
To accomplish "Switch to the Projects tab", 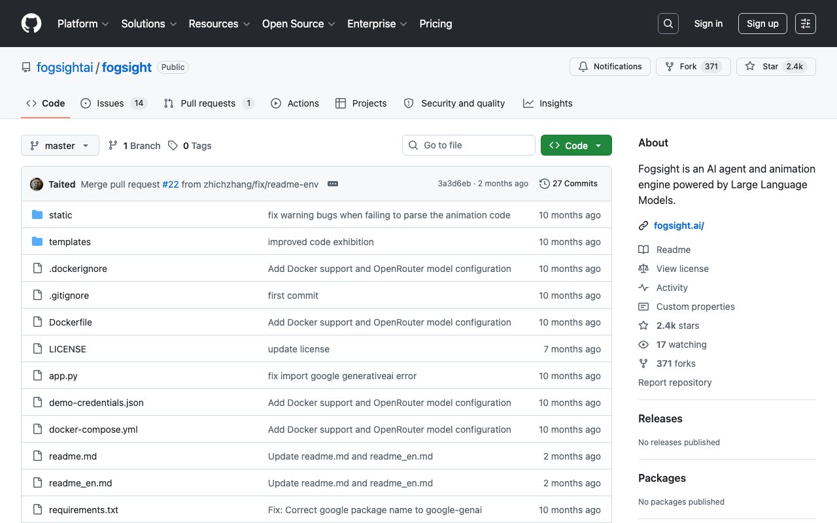I will [361, 103].
